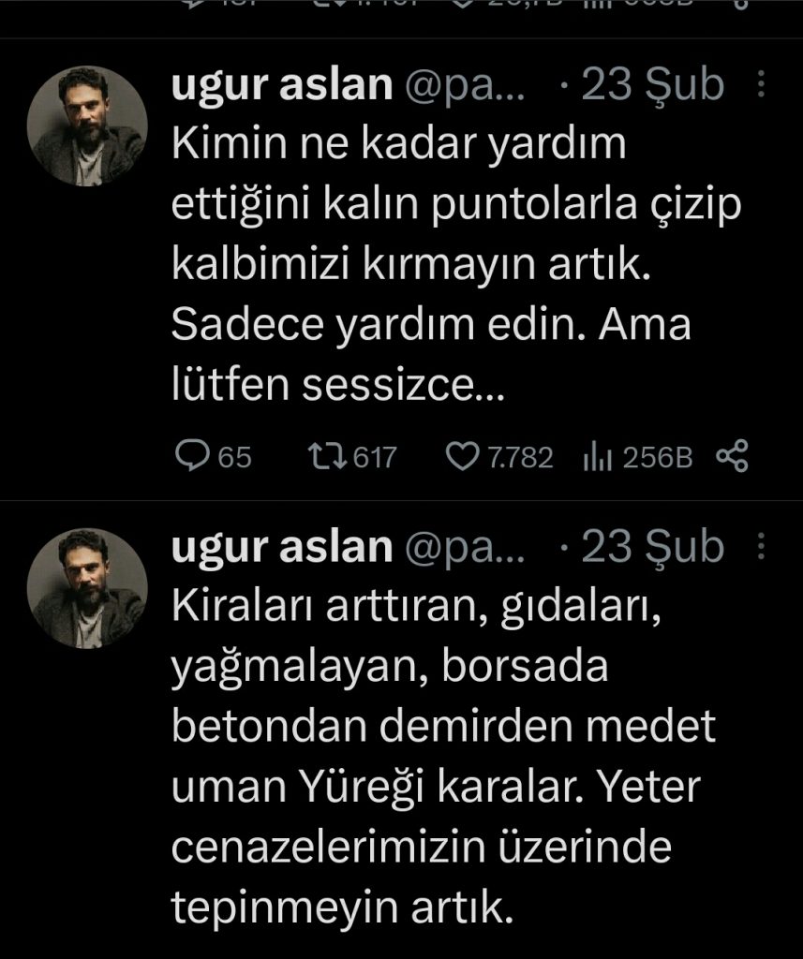803x959 pixels.
Task: Open more options for the 'Kiraları arttıran' tweet
Action: (760, 548)
